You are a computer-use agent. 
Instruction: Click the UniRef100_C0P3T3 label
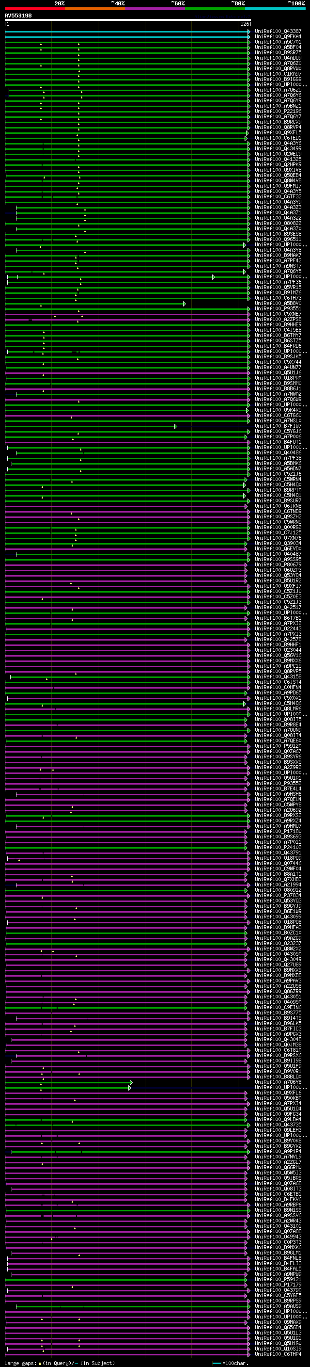[x=278, y=1242]
